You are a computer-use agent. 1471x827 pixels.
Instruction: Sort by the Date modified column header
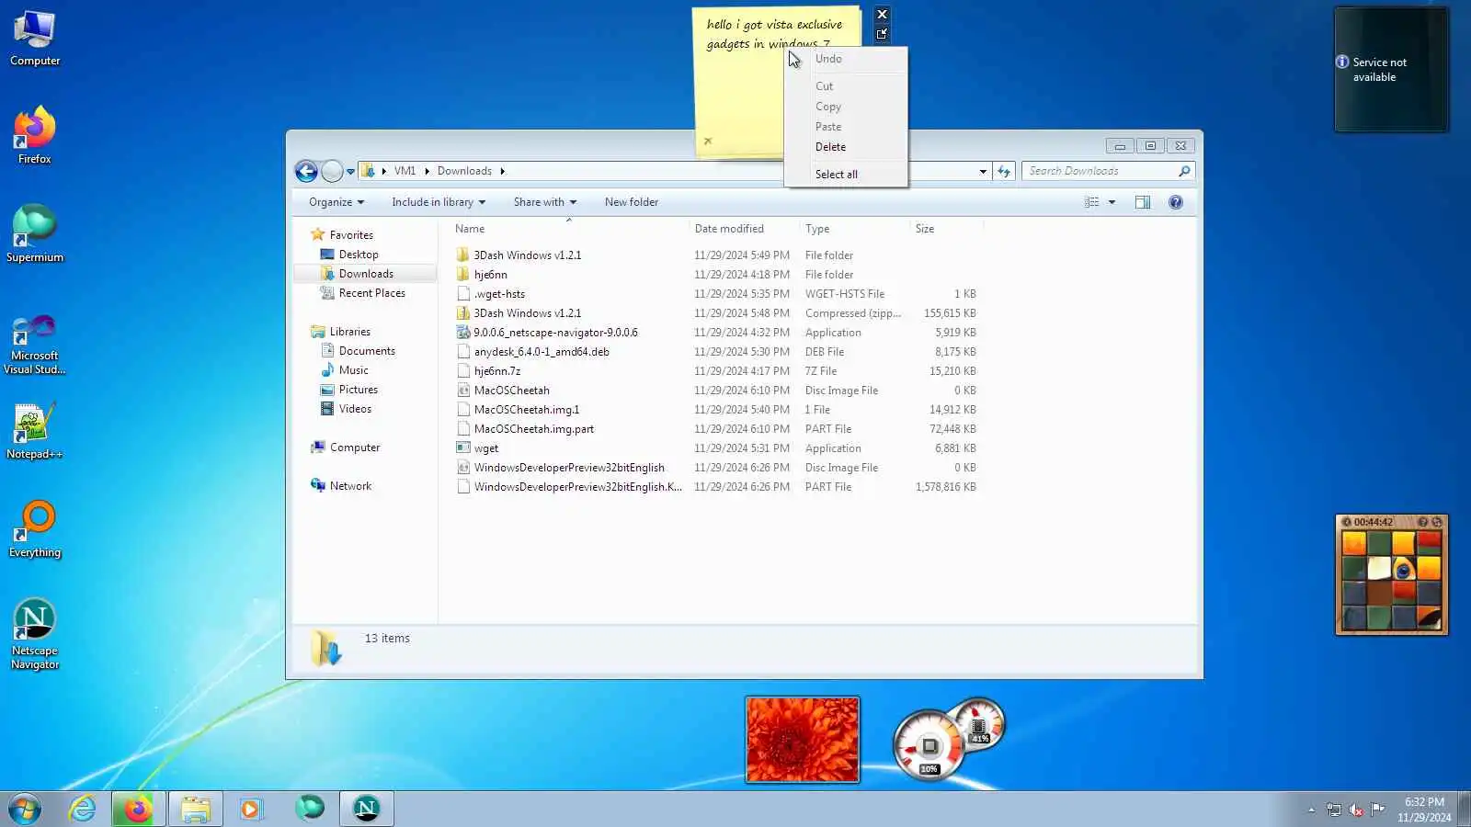pyautogui.click(x=744, y=229)
